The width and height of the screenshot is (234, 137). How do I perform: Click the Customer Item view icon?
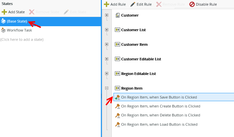pyautogui.click(x=117, y=44)
